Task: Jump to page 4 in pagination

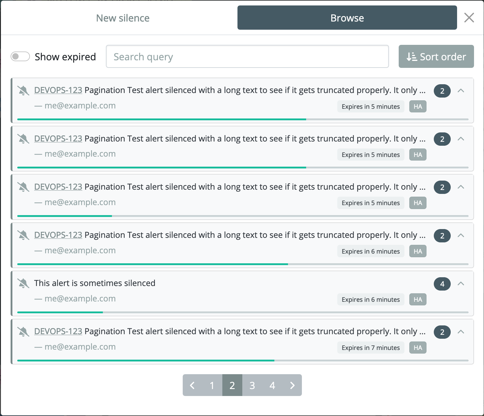Action: (272, 385)
